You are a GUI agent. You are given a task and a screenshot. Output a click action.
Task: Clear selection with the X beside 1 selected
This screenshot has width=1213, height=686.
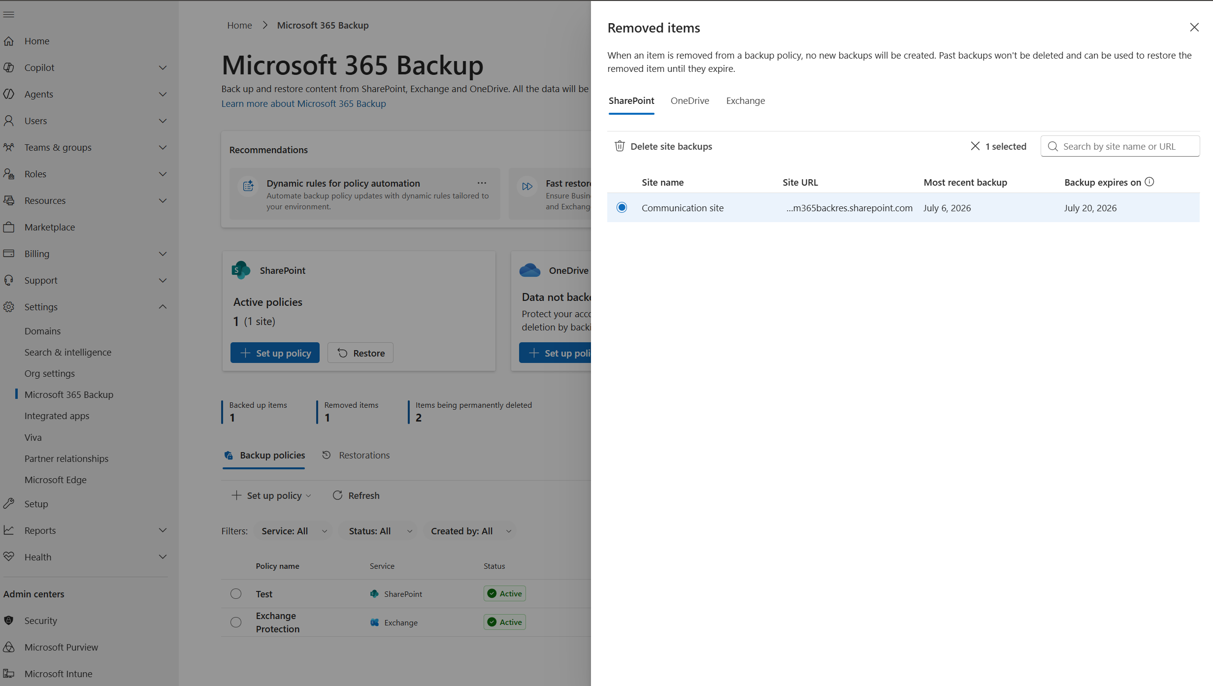click(975, 146)
